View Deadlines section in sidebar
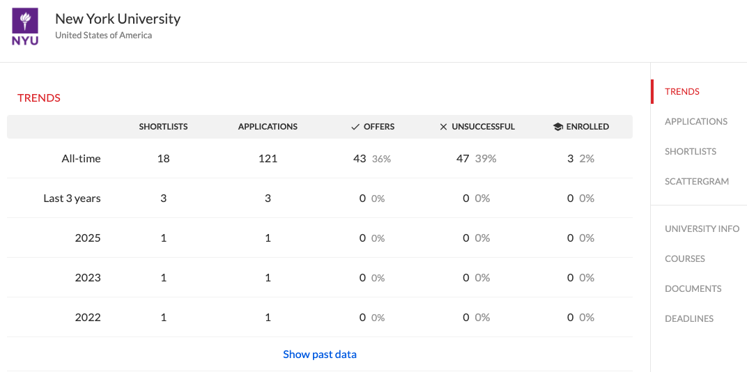This screenshot has width=747, height=372. pyautogui.click(x=688, y=318)
